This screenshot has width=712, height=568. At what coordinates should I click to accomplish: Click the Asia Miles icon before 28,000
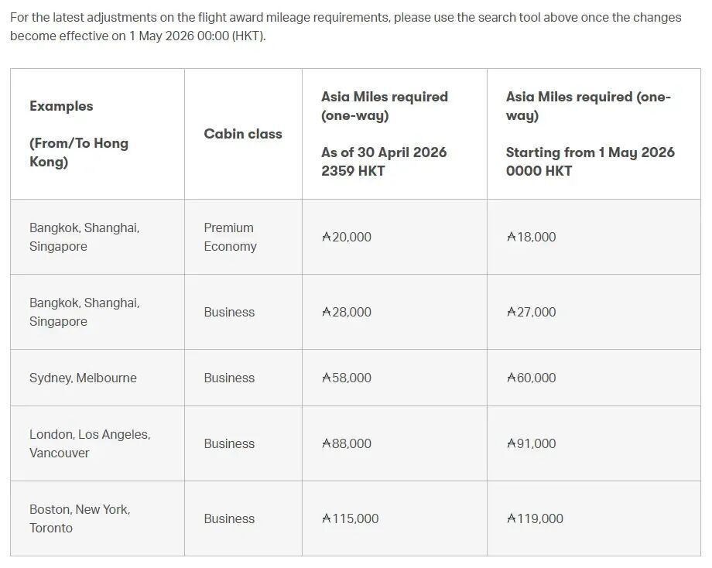[x=326, y=312]
